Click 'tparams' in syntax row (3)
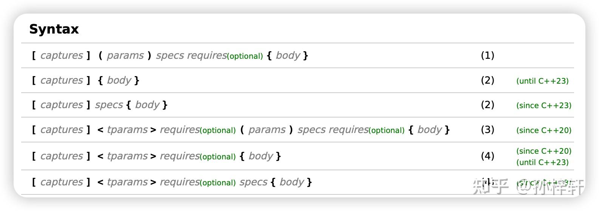The width and height of the screenshot is (599, 211). click(127, 130)
